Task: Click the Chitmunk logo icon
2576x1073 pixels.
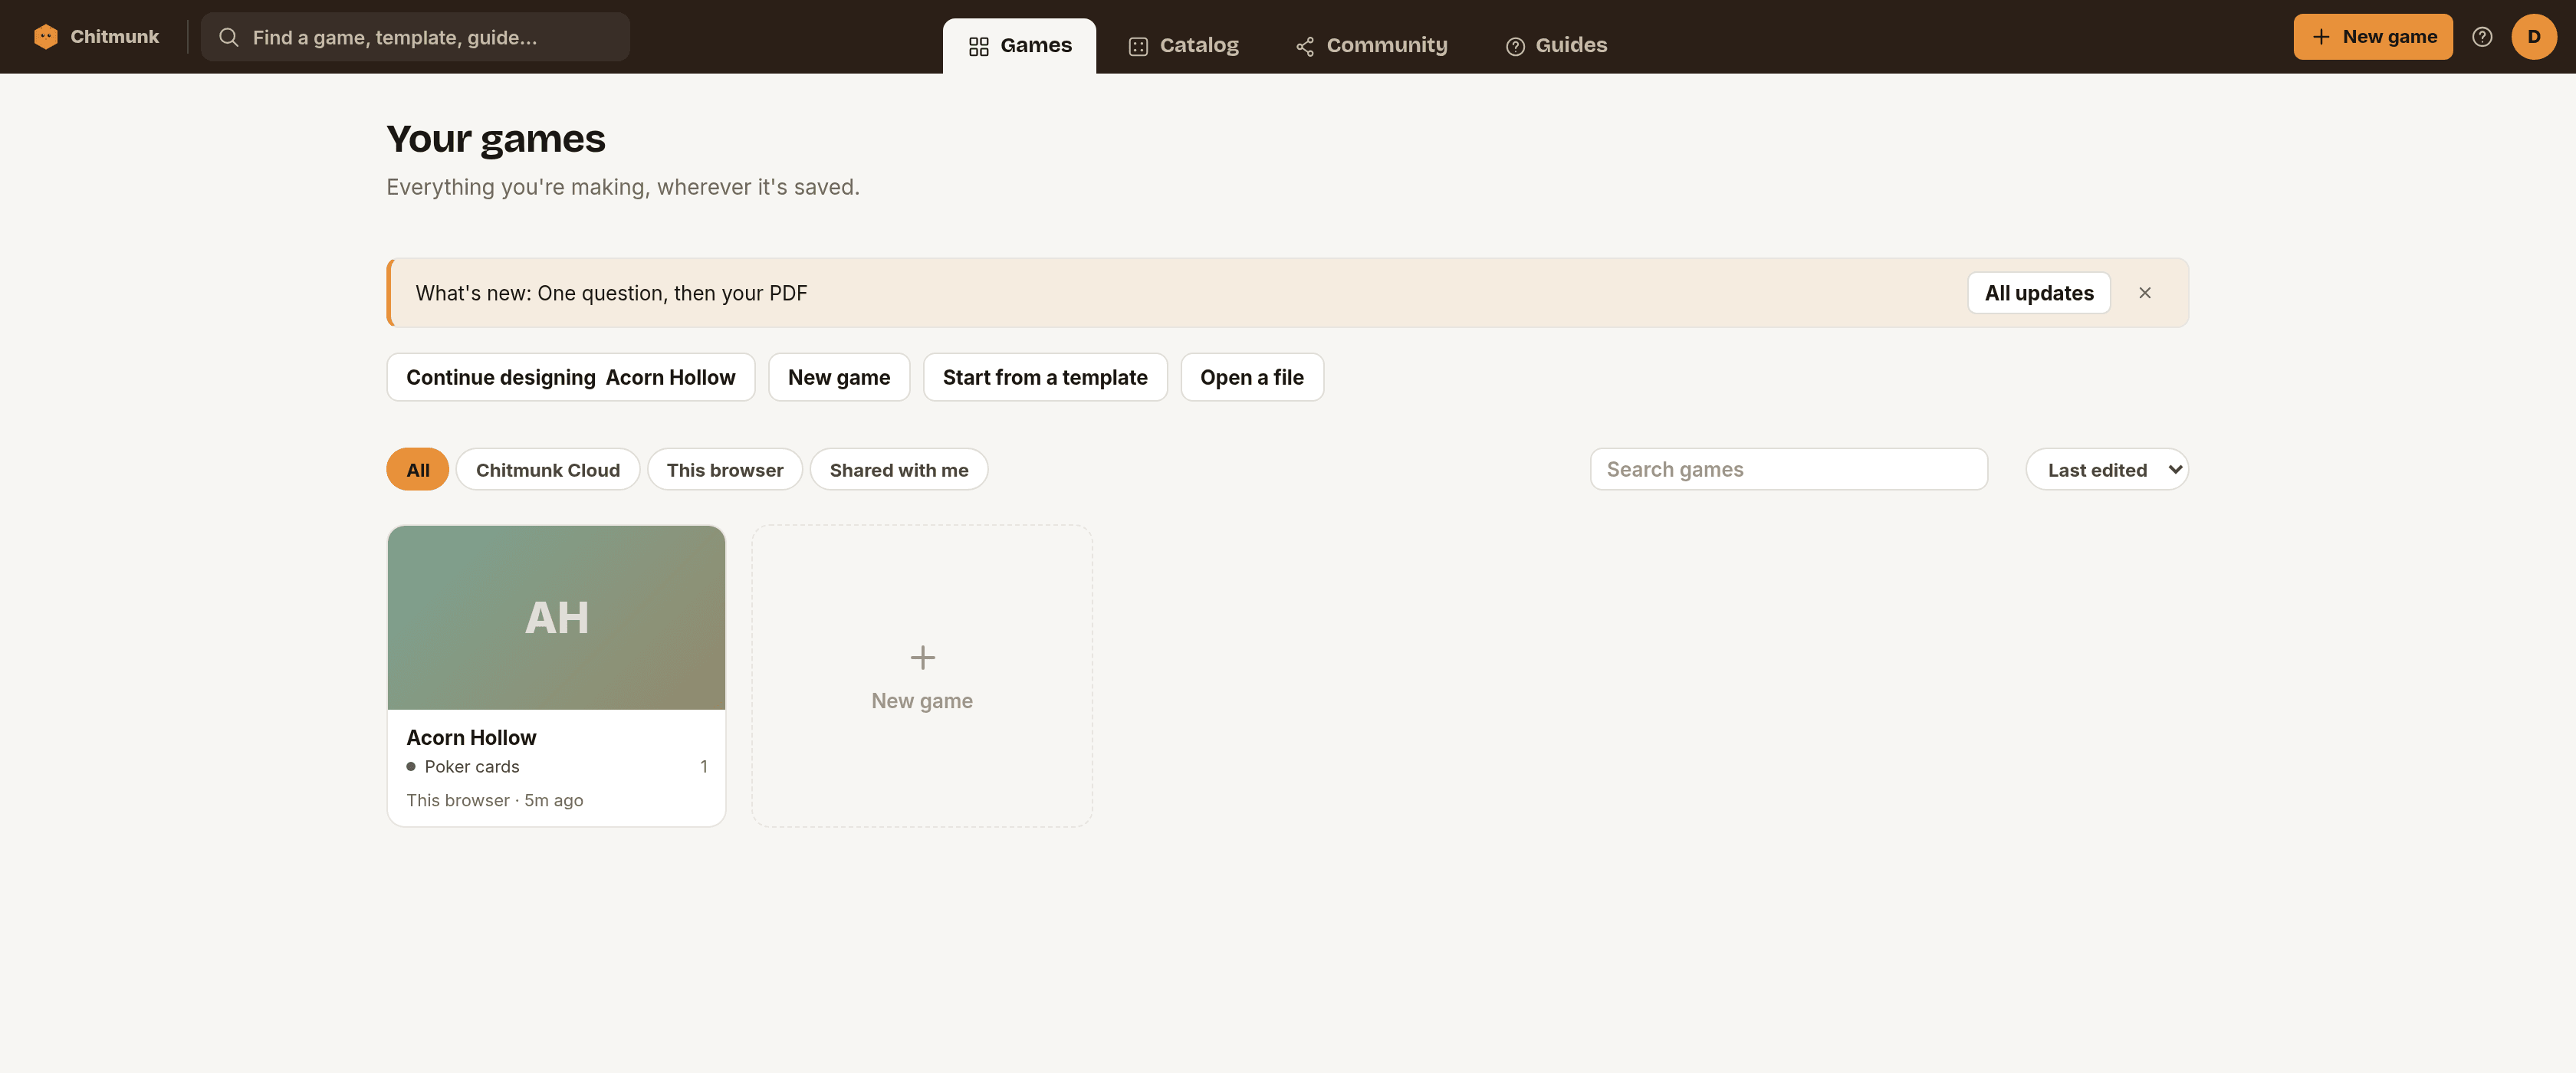Action: (x=45, y=37)
